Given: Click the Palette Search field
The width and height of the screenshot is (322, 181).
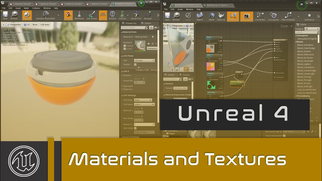Looking at the screenshot, I should pyautogui.click(x=307, y=32).
